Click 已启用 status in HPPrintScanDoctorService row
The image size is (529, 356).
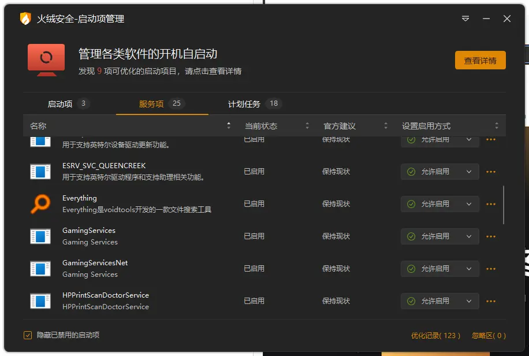254,301
